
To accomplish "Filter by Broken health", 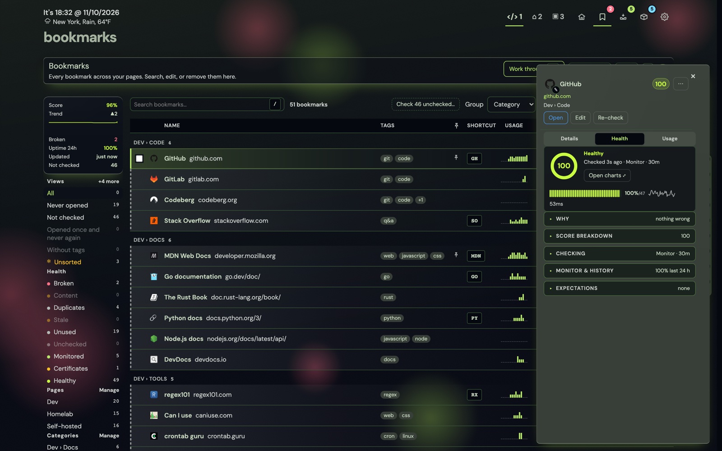I will click(x=83, y=283).
